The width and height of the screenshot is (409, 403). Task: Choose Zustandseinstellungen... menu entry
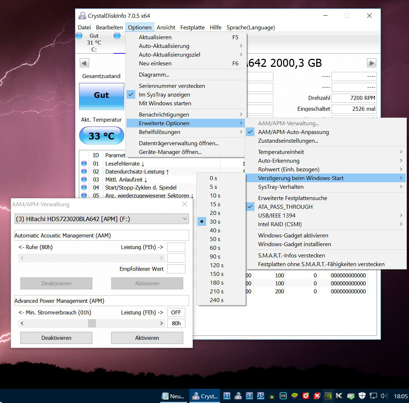click(326, 141)
